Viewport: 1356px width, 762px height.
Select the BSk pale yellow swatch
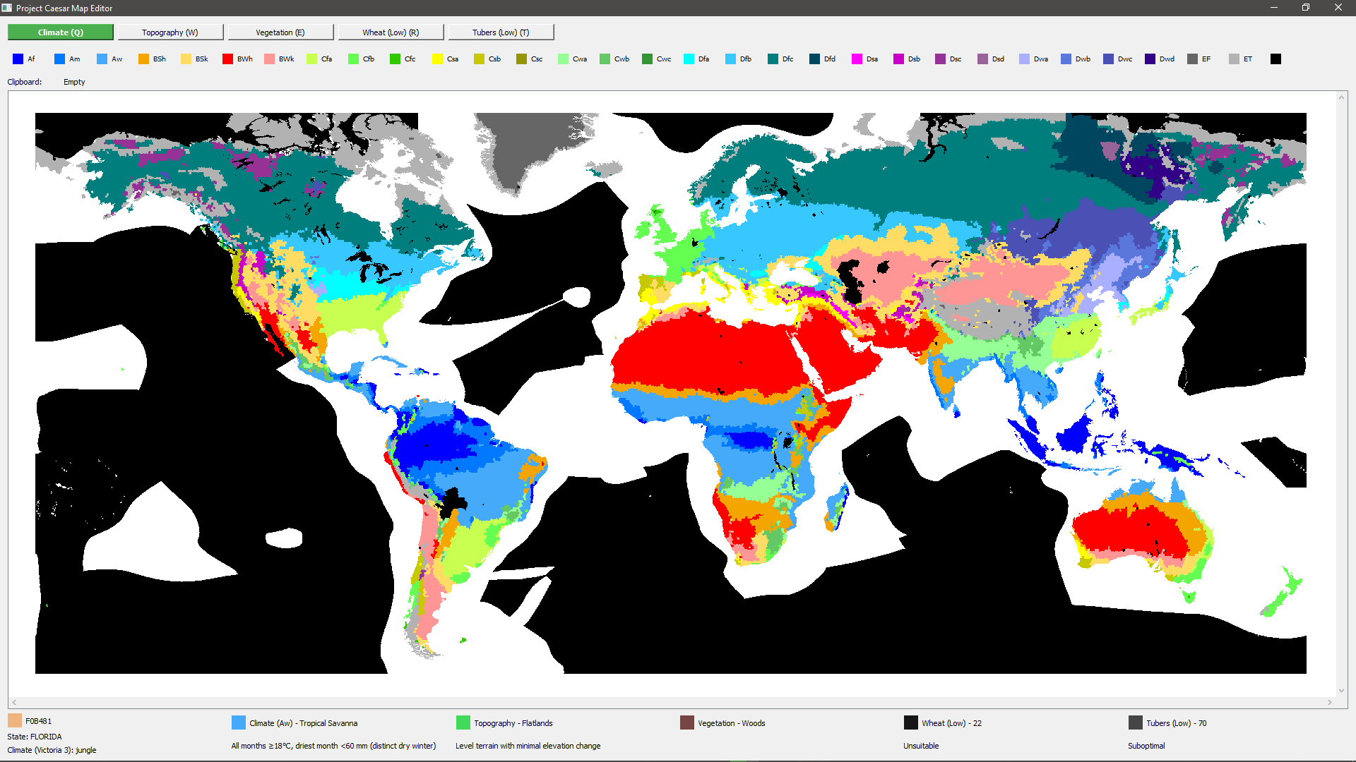tap(186, 59)
